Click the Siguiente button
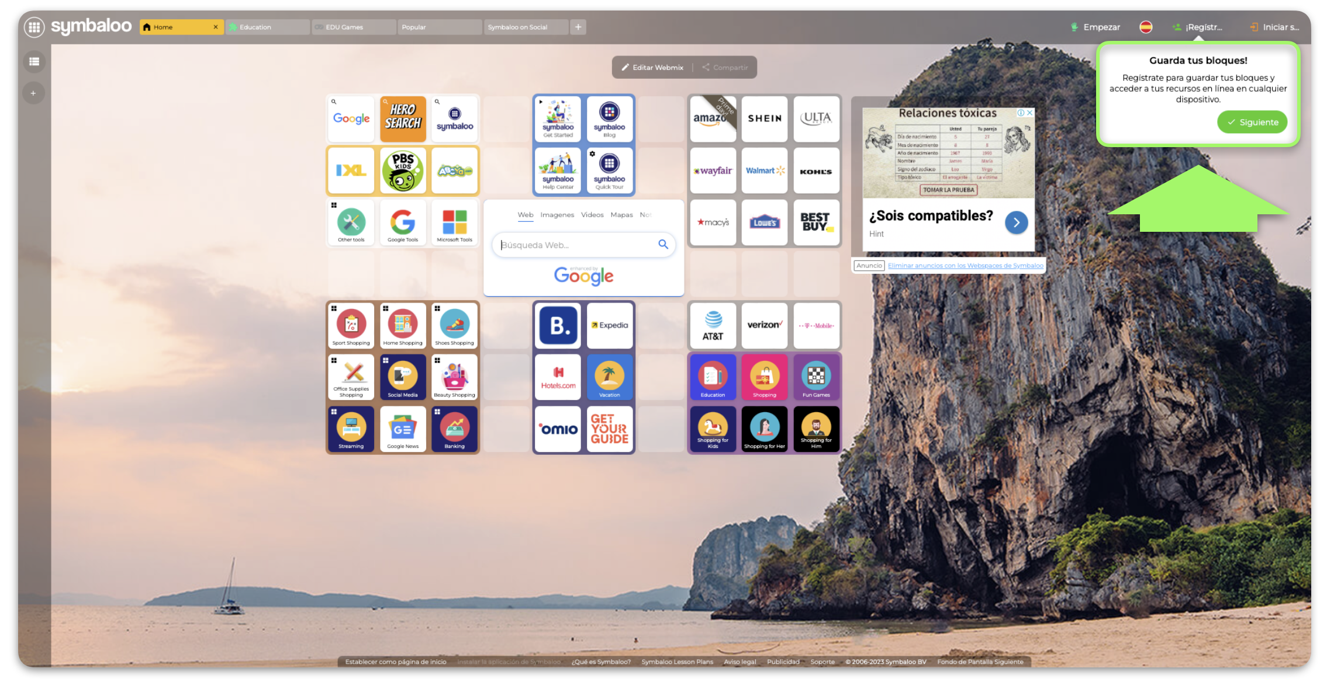This screenshot has height=689, width=1327. pyautogui.click(x=1252, y=122)
